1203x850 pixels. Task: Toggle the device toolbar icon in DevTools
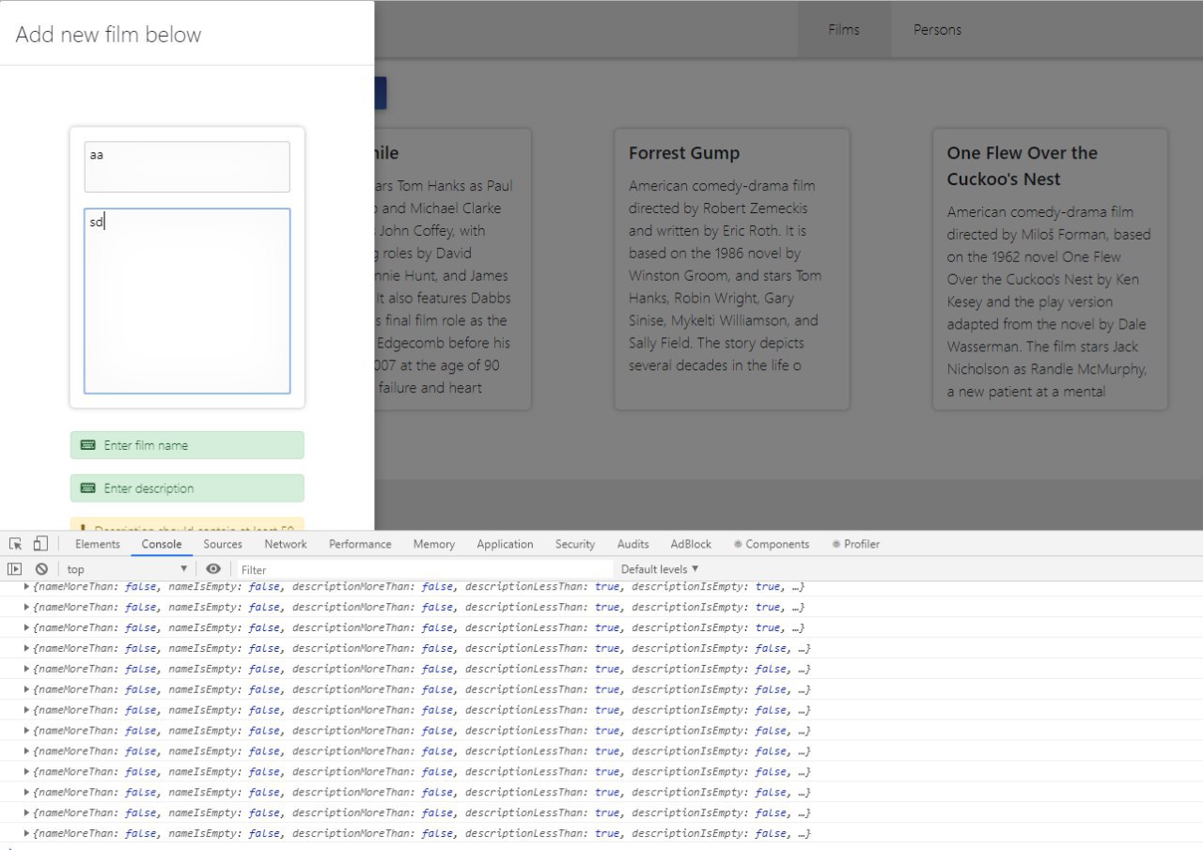click(39, 544)
